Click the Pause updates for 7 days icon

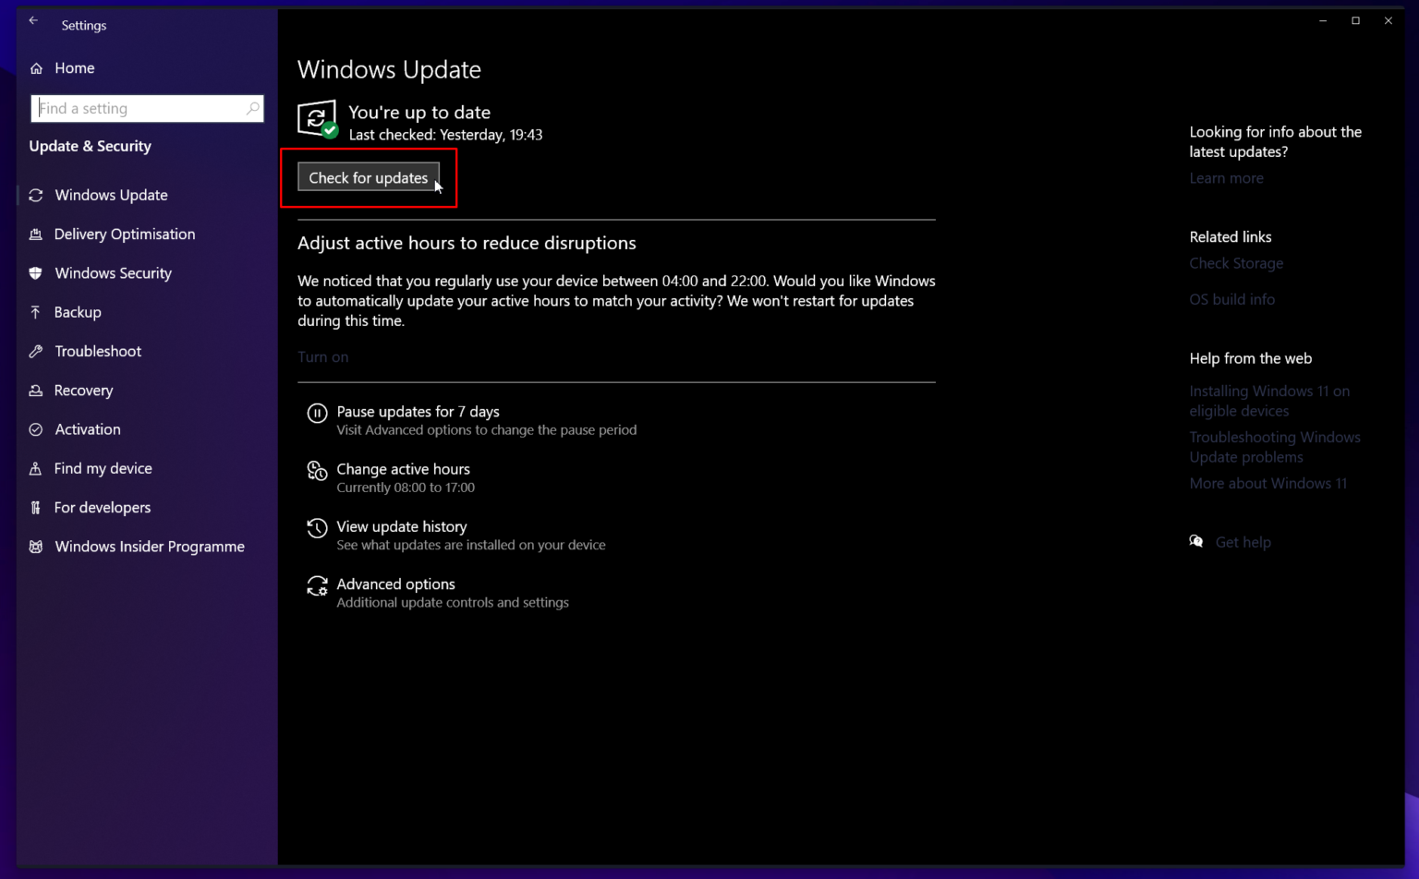point(317,413)
